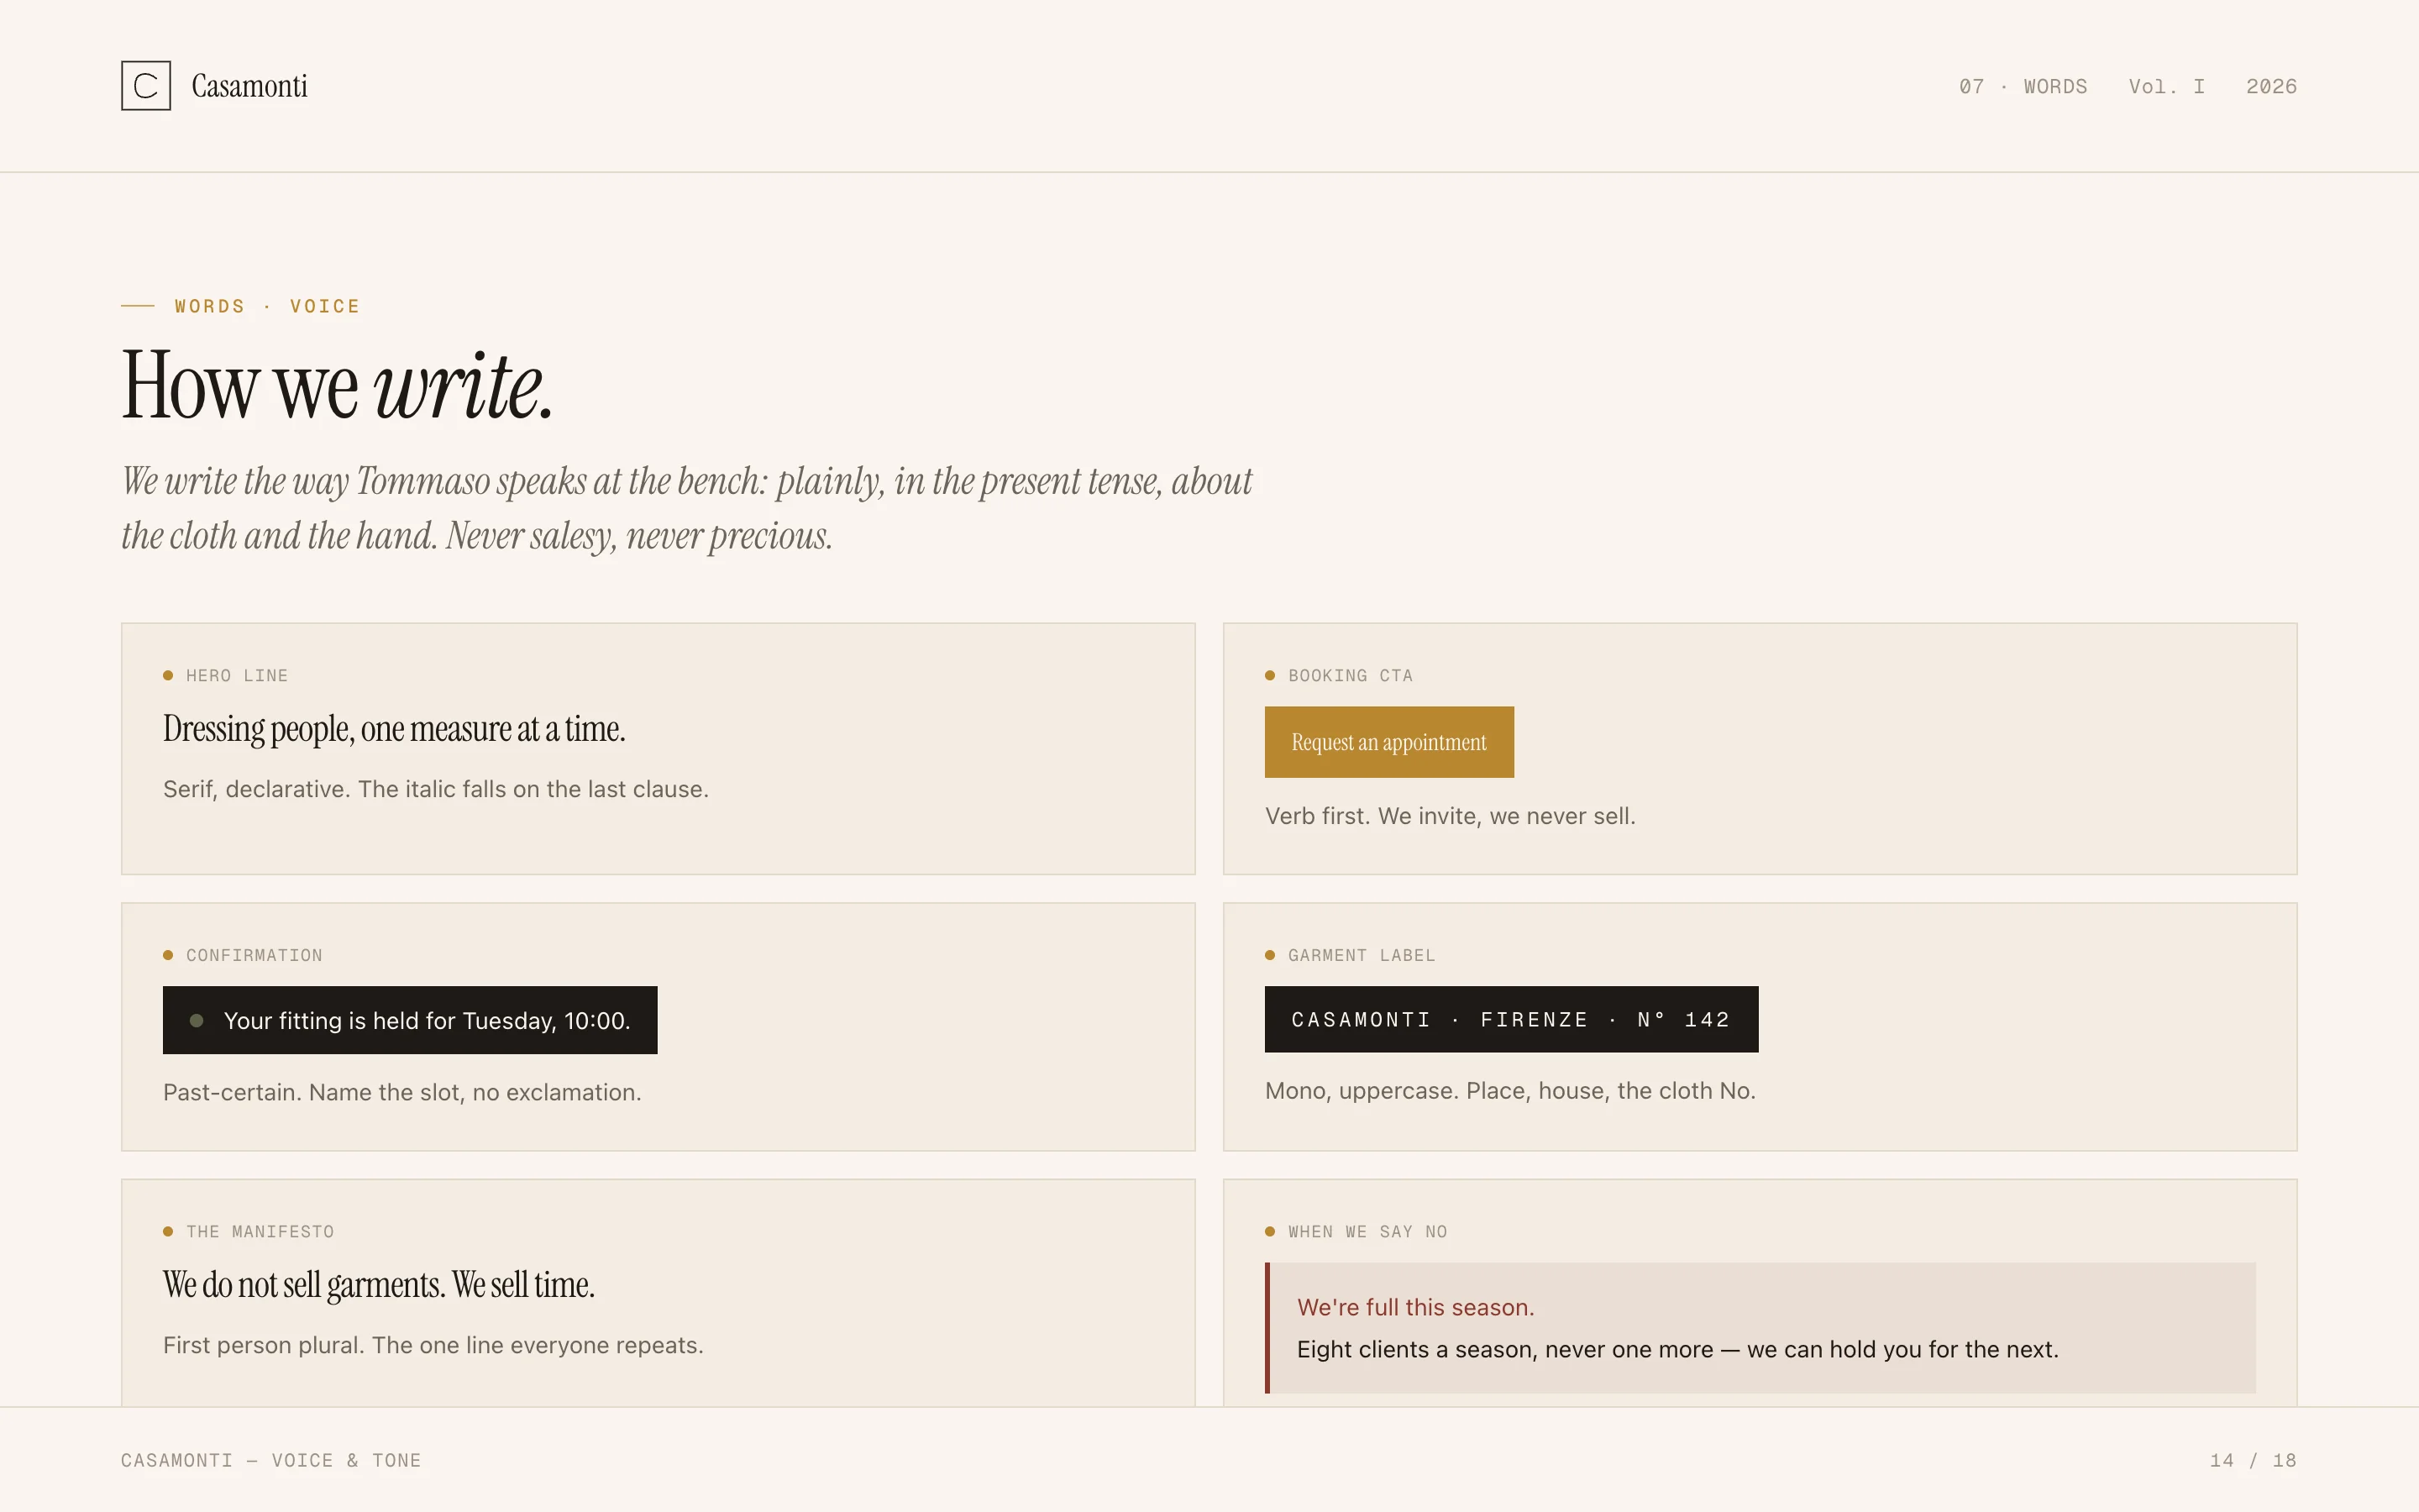Click the Request an appointment button
Image resolution: width=2419 pixels, height=1512 pixels.
[1388, 742]
